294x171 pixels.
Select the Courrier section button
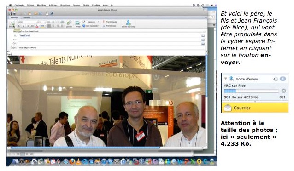pyautogui.click(x=255, y=108)
